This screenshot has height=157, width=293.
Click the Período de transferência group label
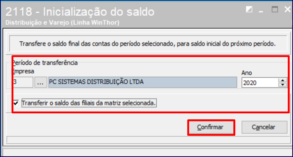[x=45, y=63]
